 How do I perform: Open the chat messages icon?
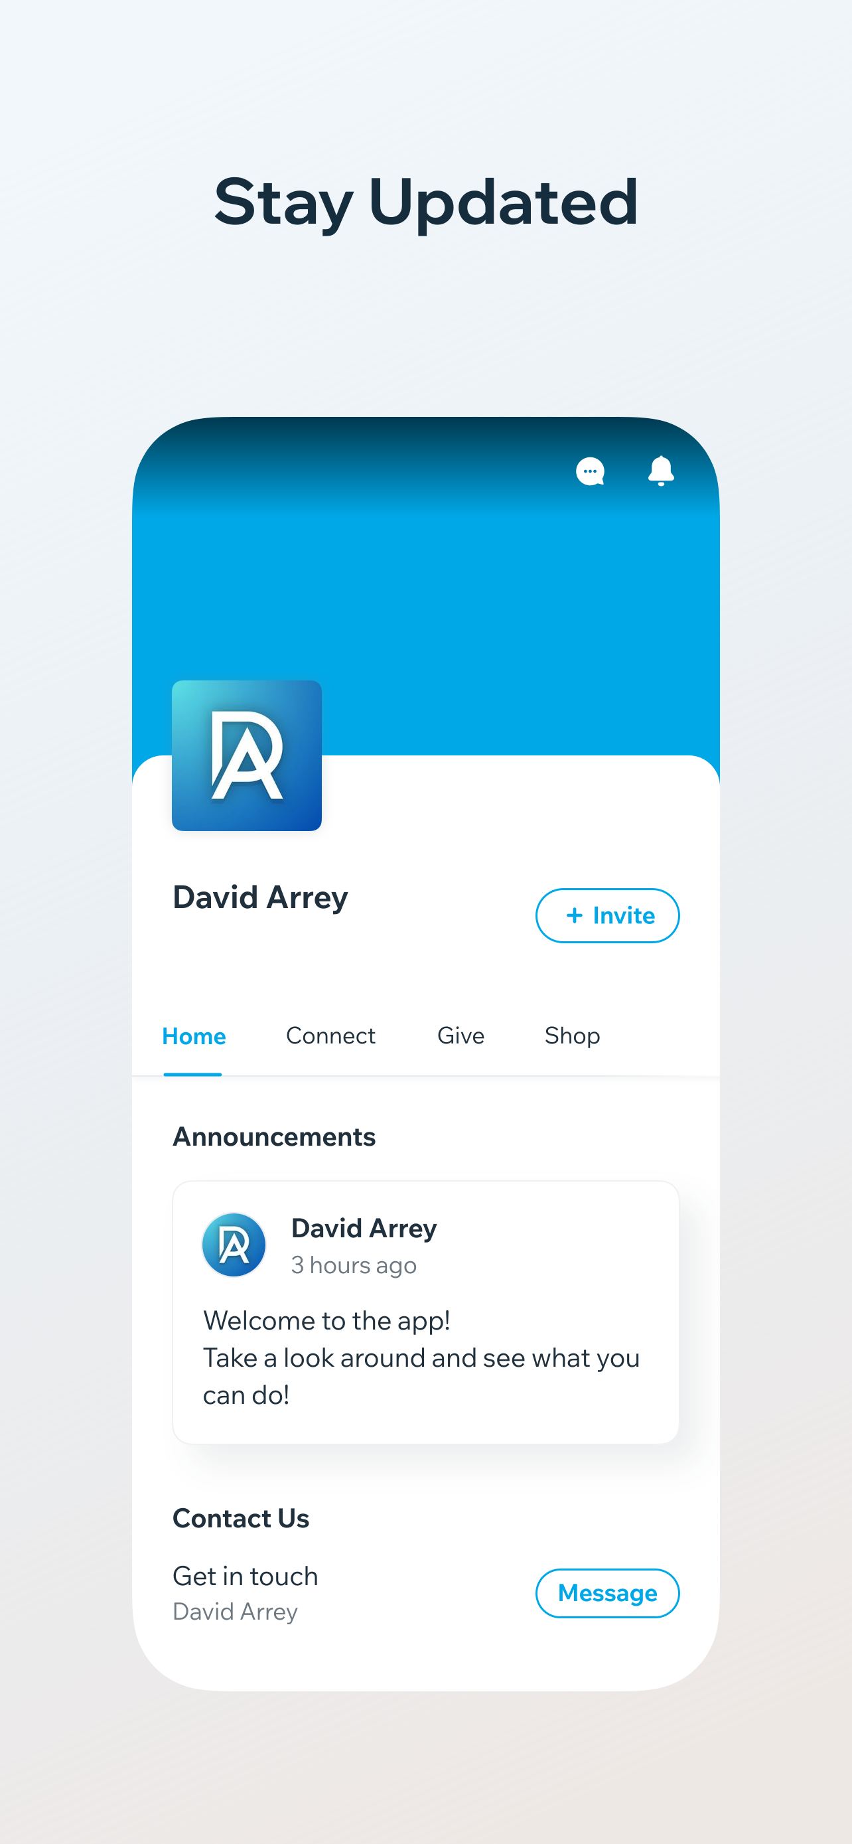tap(590, 471)
